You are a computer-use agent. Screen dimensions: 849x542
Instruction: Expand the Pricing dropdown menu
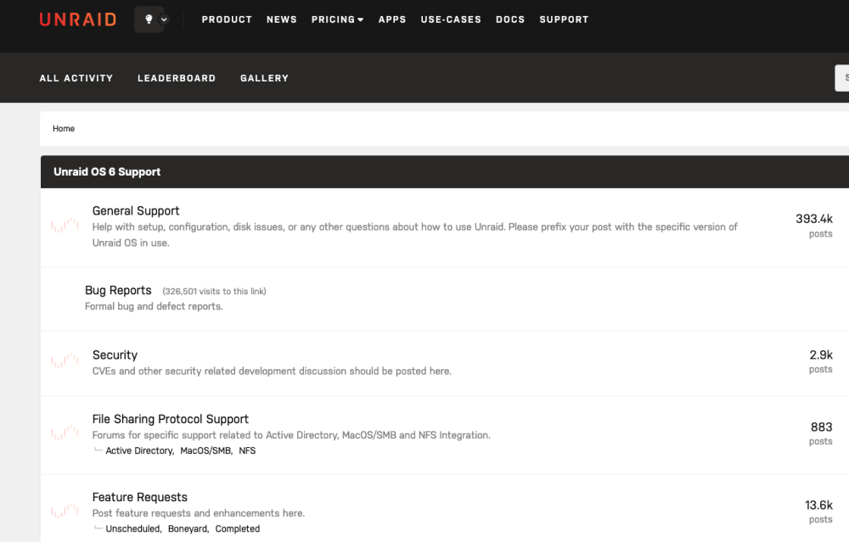(337, 20)
